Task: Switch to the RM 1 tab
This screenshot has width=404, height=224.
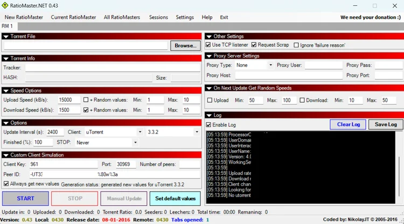Action: [8, 26]
